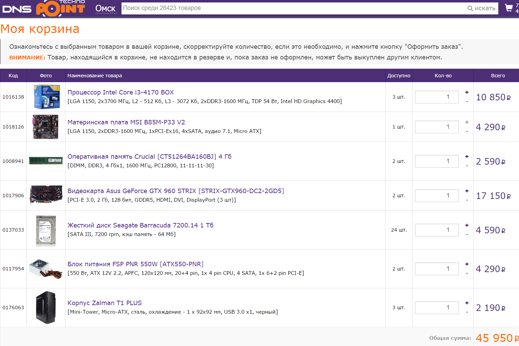Click the Наименование товара column header
519x346 pixels.
[x=95, y=76]
